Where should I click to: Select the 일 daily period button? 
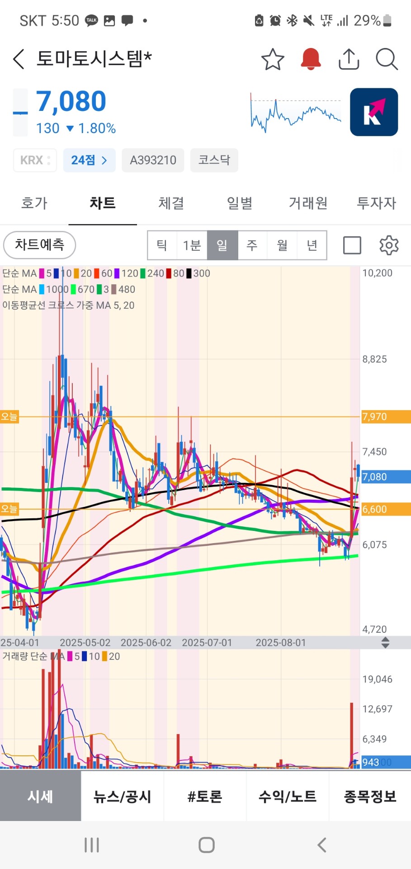click(222, 245)
